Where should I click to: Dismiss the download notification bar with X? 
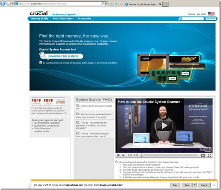214,185
